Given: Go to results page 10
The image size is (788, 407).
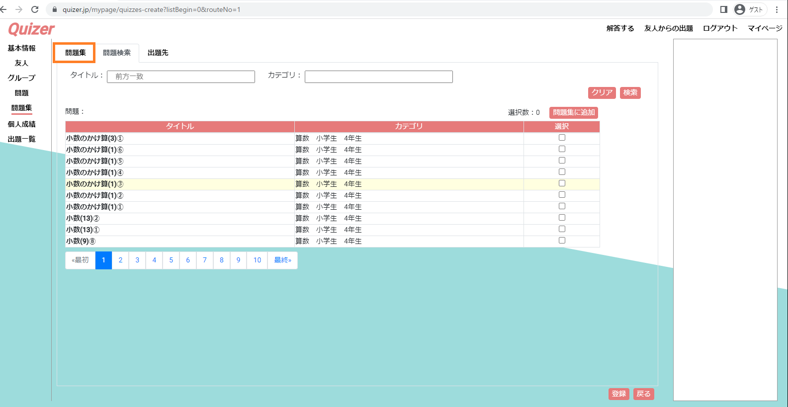Looking at the screenshot, I should click(257, 260).
